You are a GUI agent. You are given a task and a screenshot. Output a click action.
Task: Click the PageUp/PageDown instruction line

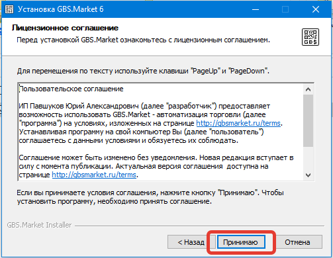(x=143, y=71)
